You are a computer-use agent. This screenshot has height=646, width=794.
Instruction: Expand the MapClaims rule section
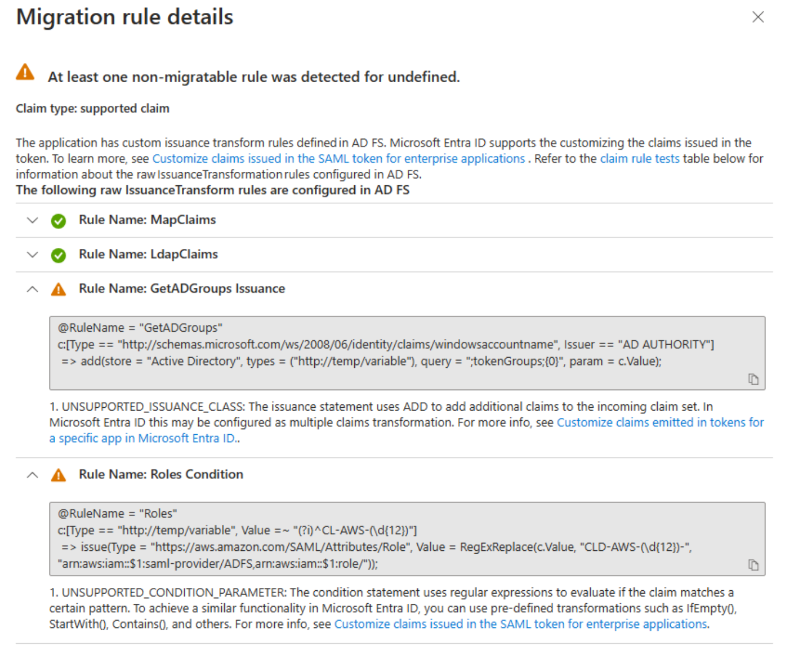(x=33, y=220)
